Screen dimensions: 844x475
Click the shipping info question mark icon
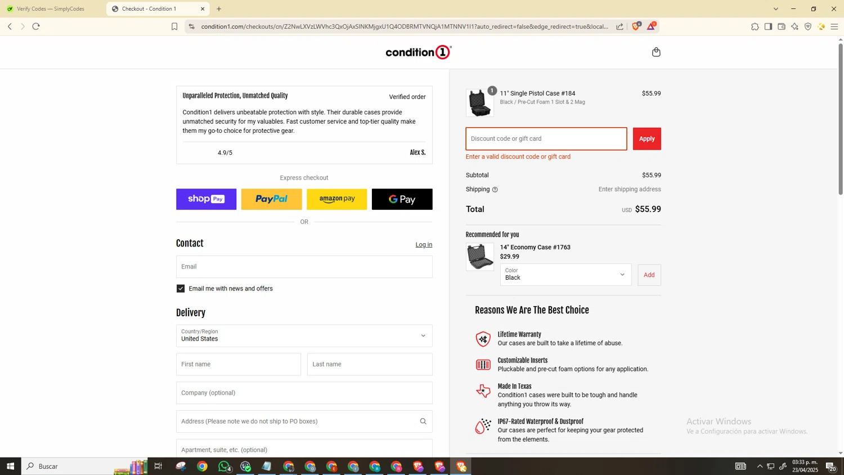[x=495, y=190]
